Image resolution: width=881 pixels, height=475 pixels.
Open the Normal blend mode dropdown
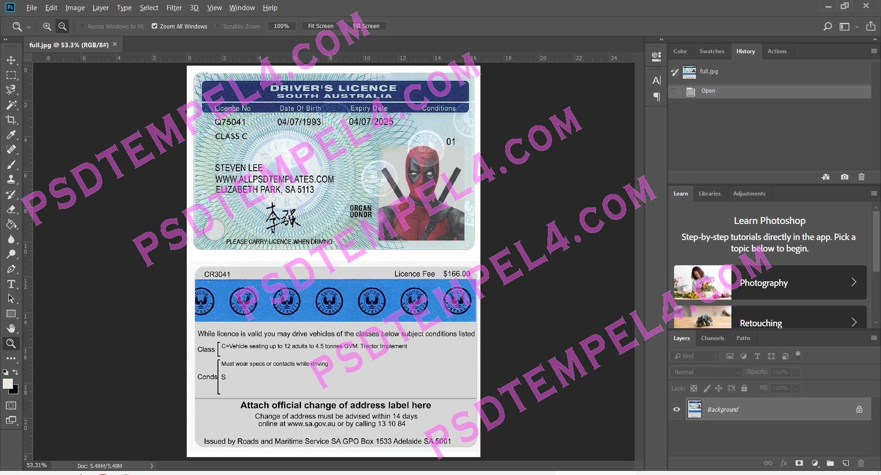pyautogui.click(x=706, y=372)
